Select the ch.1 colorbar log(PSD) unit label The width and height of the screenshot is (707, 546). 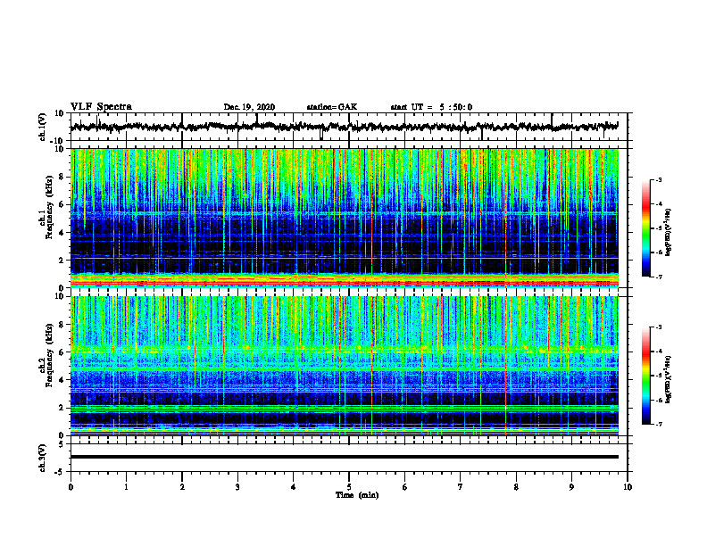pos(669,233)
